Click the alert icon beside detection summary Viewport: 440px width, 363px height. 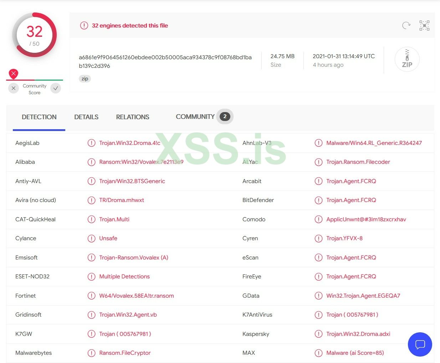point(84,25)
